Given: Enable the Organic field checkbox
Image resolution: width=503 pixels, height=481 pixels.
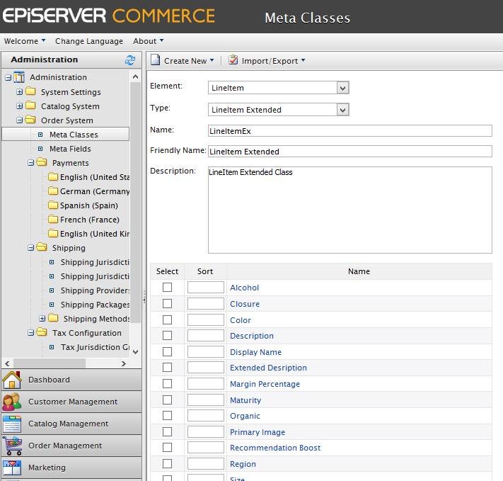Looking at the screenshot, I should pyautogui.click(x=167, y=416).
